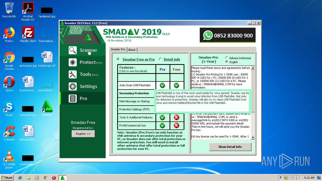Open CCleaner desktop icon

pyautogui.click(x=9, y=133)
